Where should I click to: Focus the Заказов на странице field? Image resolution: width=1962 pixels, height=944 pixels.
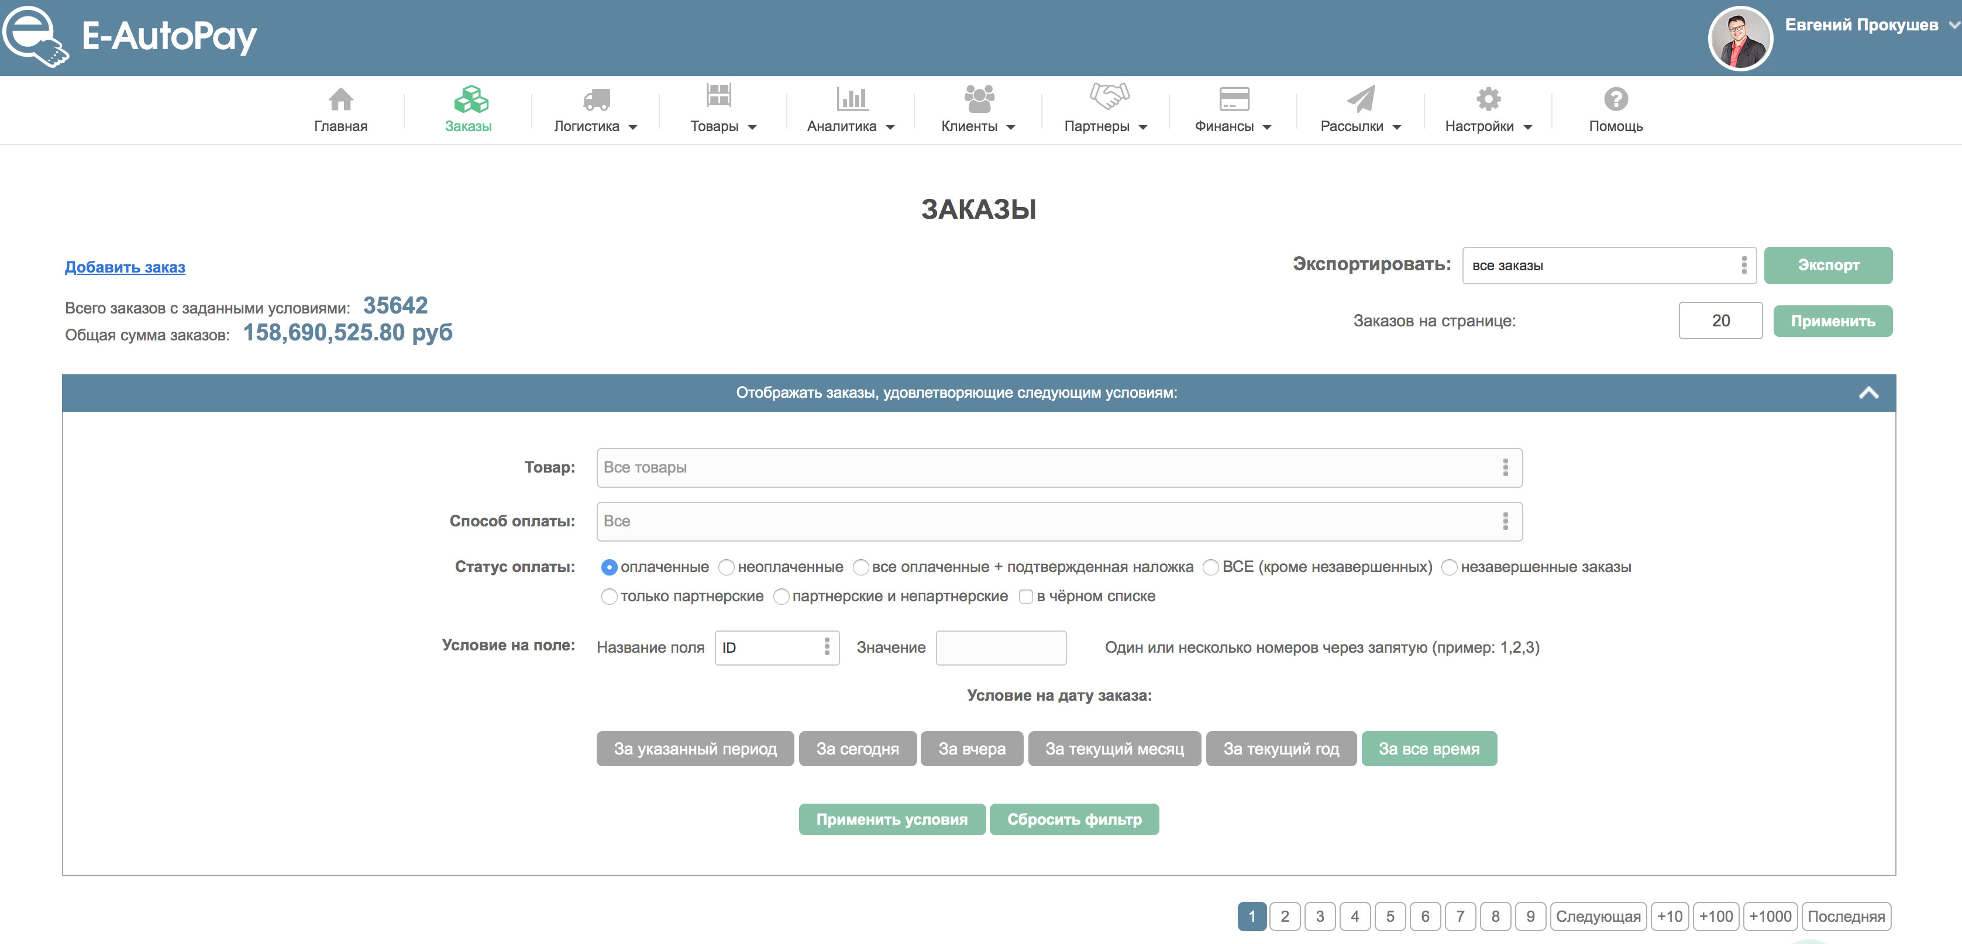point(1720,321)
